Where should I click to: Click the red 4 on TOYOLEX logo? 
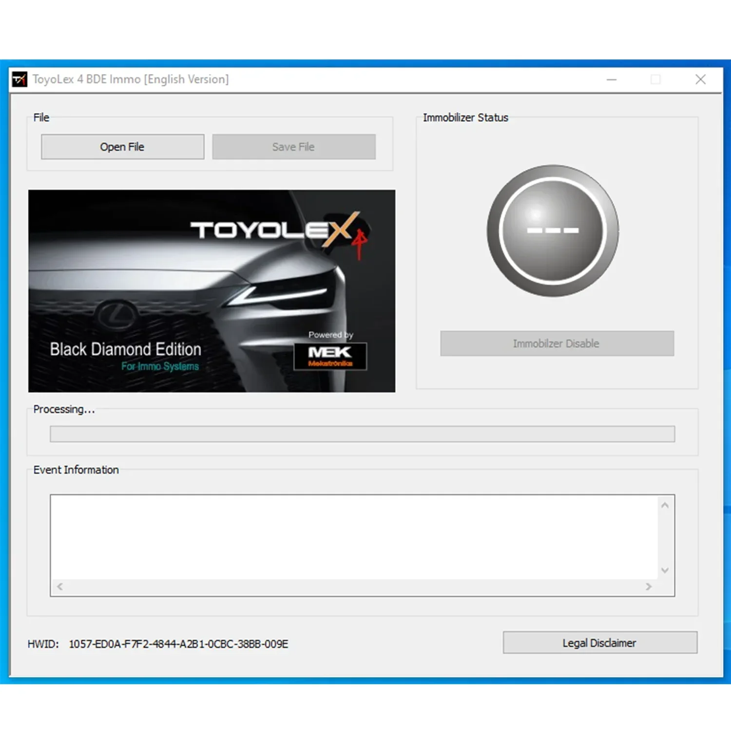(359, 237)
